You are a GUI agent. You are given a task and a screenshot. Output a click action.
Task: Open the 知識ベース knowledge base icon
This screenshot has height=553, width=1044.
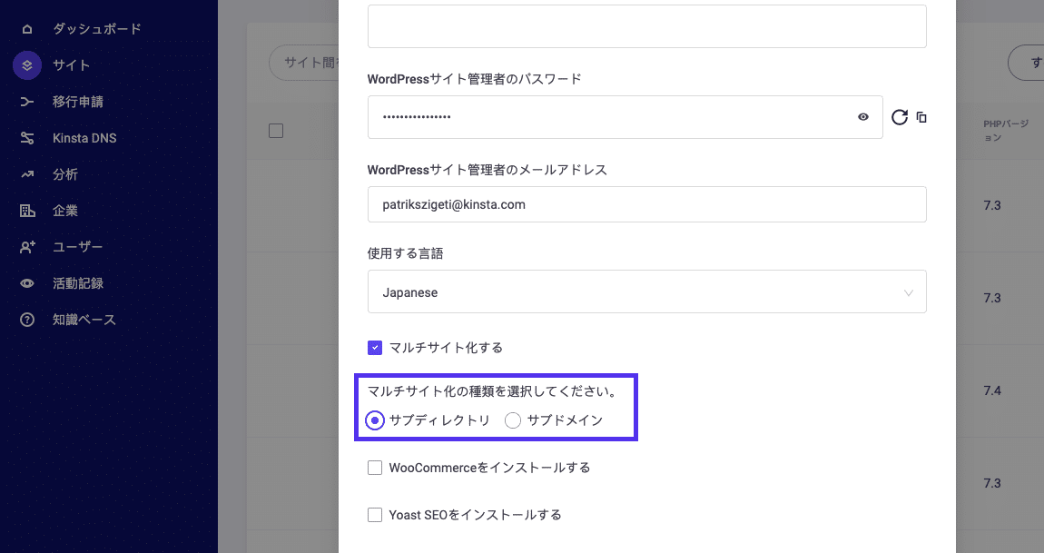click(x=25, y=319)
